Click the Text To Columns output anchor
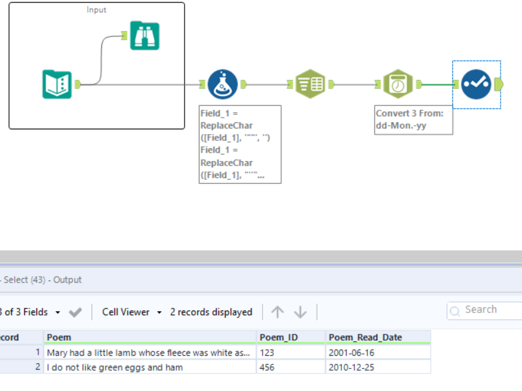 coord(332,84)
